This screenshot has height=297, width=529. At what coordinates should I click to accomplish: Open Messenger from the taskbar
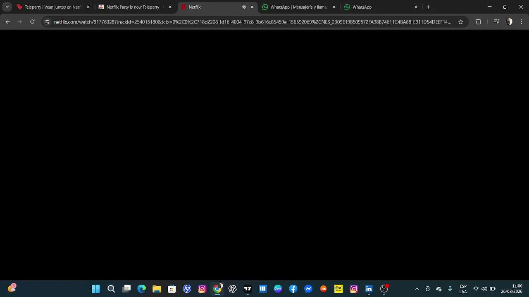pyautogui.click(x=308, y=289)
